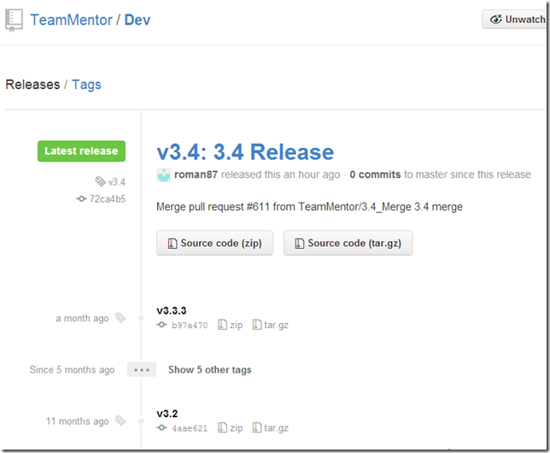Open v3.4: 3.4 Release title
Image resolution: width=550 pixels, height=453 pixels.
pyautogui.click(x=245, y=152)
